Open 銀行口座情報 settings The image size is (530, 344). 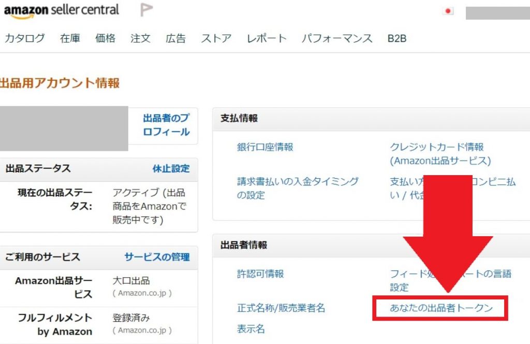coord(265,147)
